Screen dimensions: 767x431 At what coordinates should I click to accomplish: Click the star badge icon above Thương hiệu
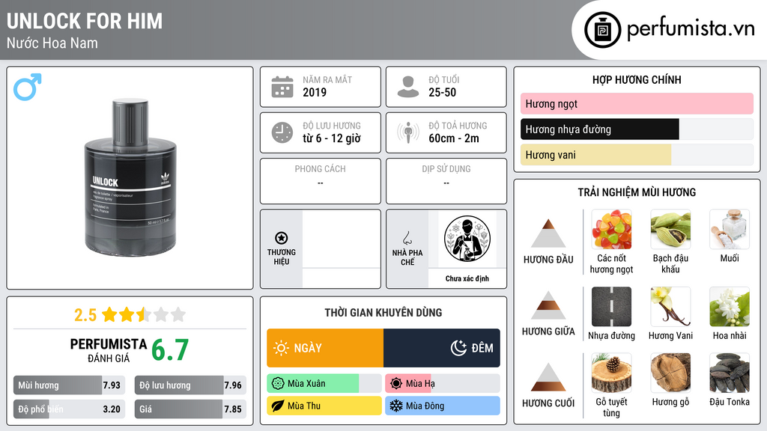click(x=282, y=238)
